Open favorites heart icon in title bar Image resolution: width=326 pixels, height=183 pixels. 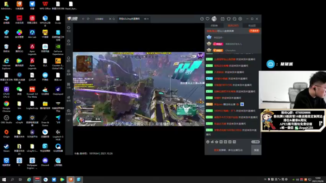[x=207, y=19]
